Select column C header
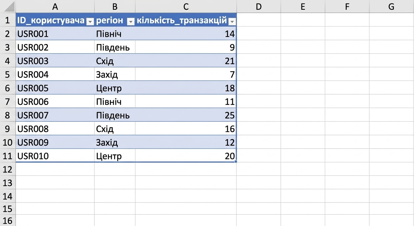The image size is (414, 226). (x=186, y=6)
